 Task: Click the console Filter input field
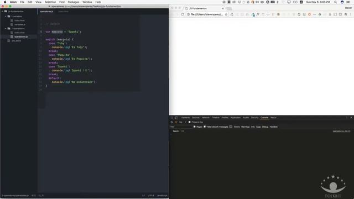pyautogui.click(x=181, y=127)
